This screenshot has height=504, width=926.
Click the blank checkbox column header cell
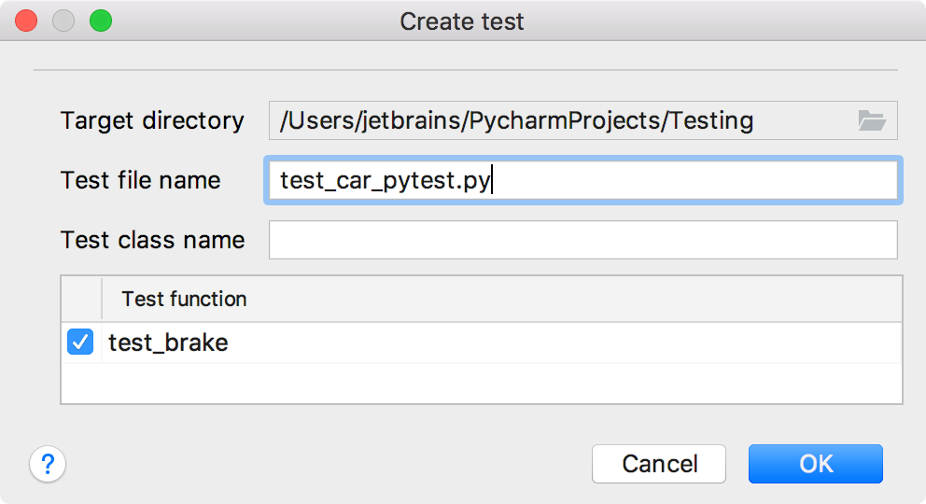point(81,299)
